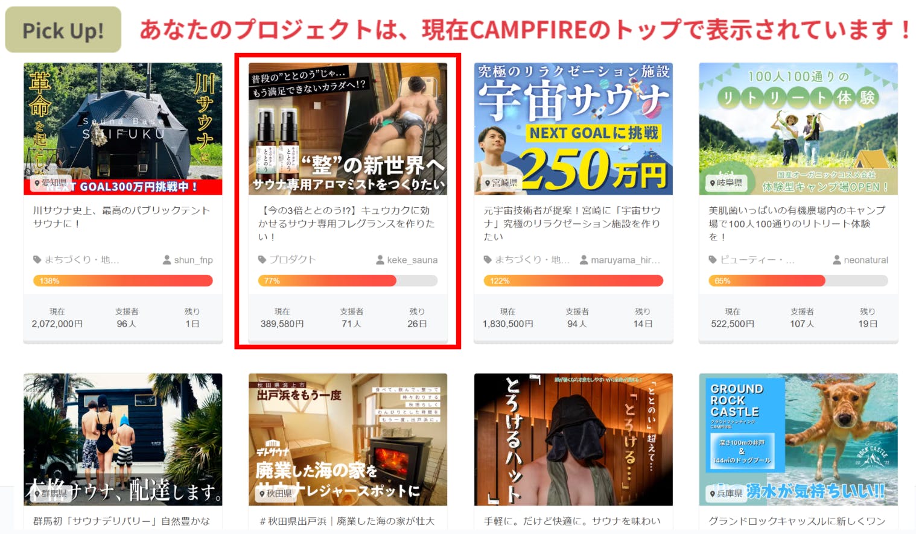Click tag icon beside プロダクト category
916x534 pixels.
click(x=262, y=260)
